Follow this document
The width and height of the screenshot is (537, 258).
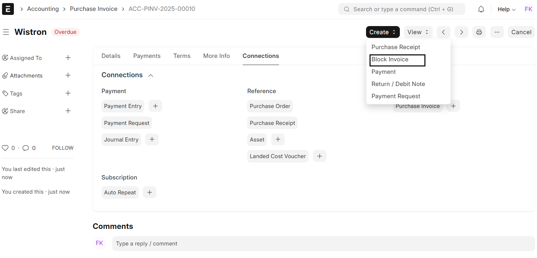[63, 148]
